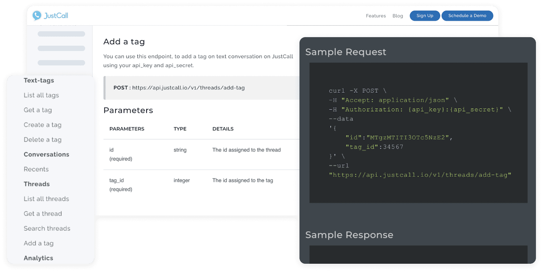Click the integer type cell
The height and width of the screenshot is (272, 543).
pos(182,180)
